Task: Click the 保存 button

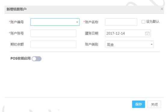Action: 138,104
